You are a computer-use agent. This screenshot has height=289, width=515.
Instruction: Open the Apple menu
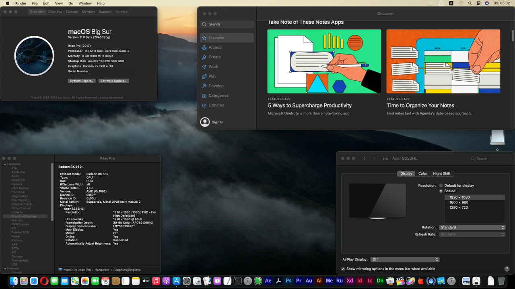tap(7, 3)
